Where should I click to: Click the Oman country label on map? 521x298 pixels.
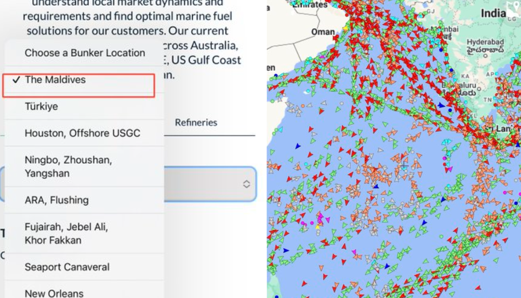coord(323,32)
